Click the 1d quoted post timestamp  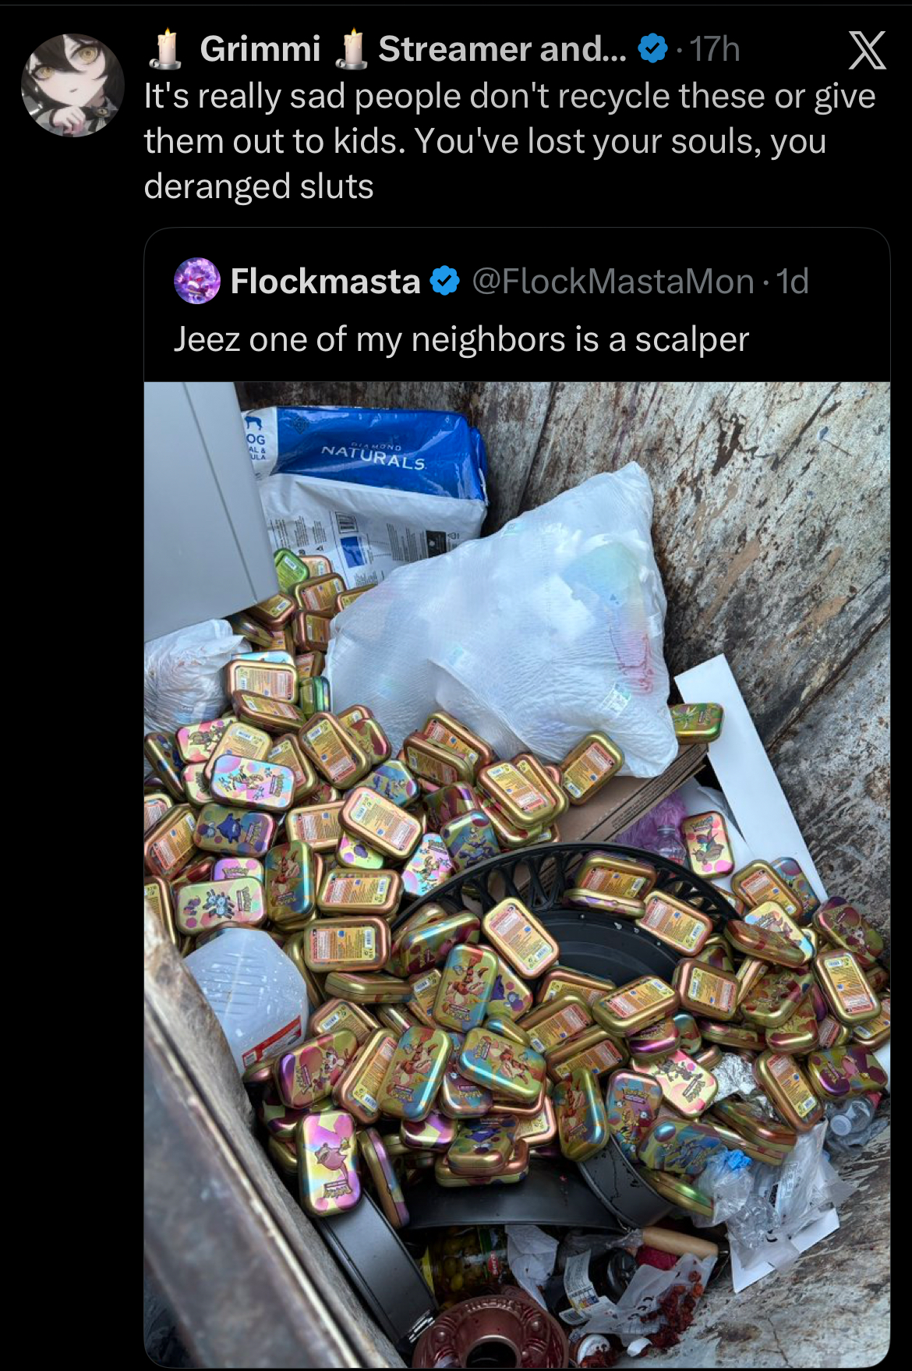pyautogui.click(x=793, y=281)
